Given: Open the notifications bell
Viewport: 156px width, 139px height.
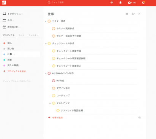Looking at the screenshot, I should 120,3.
